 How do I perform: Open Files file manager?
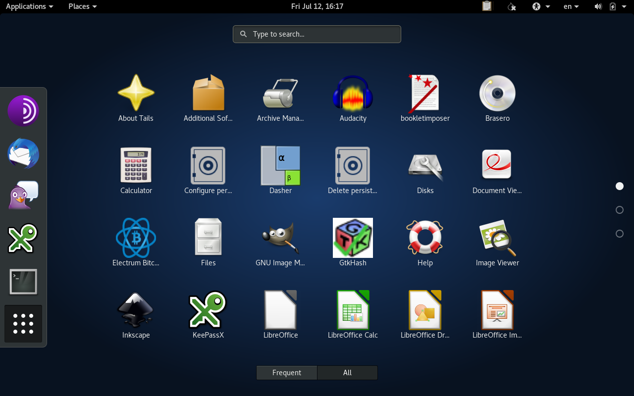coord(208,243)
